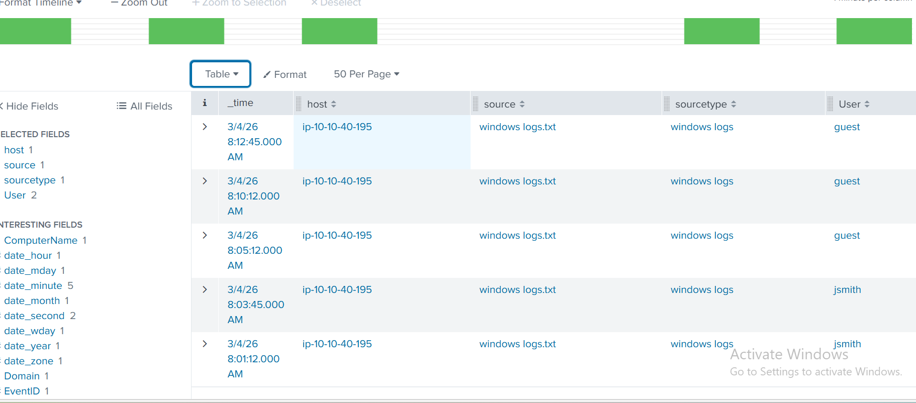Click the Format button

pos(285,74)
